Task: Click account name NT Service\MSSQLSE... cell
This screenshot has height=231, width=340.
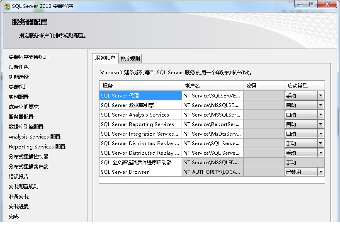Action: click(212, 105)
